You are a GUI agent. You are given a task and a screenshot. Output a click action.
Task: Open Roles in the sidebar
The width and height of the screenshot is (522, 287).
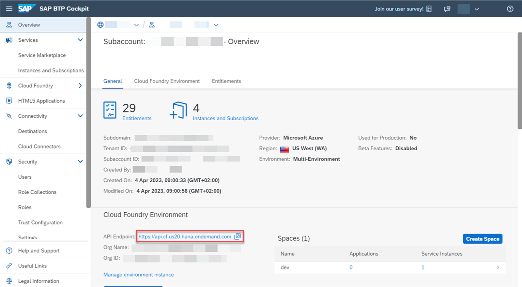tap(25, 207)
